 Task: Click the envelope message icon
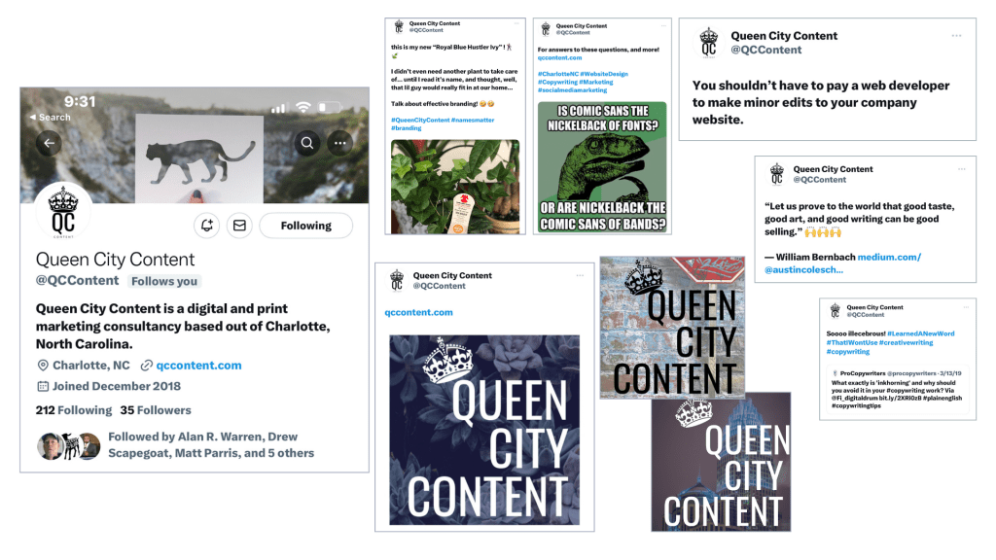239,226
